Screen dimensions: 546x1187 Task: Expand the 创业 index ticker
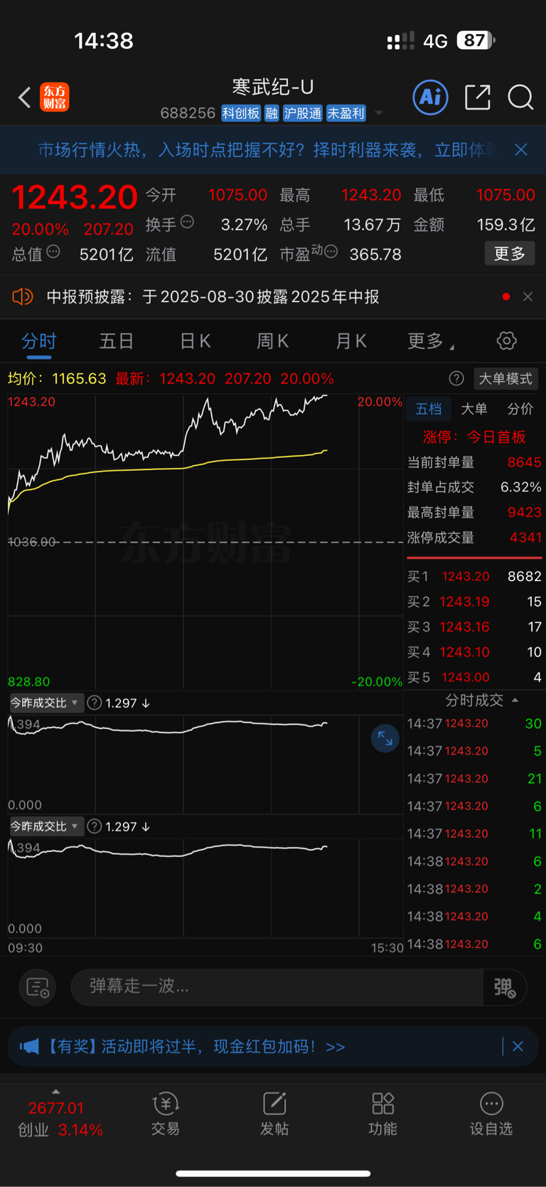tap(56, 1092)
